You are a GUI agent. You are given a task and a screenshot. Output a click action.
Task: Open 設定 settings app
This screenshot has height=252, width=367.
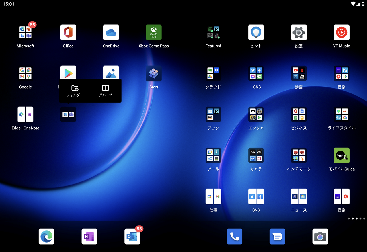pos(299,32)
